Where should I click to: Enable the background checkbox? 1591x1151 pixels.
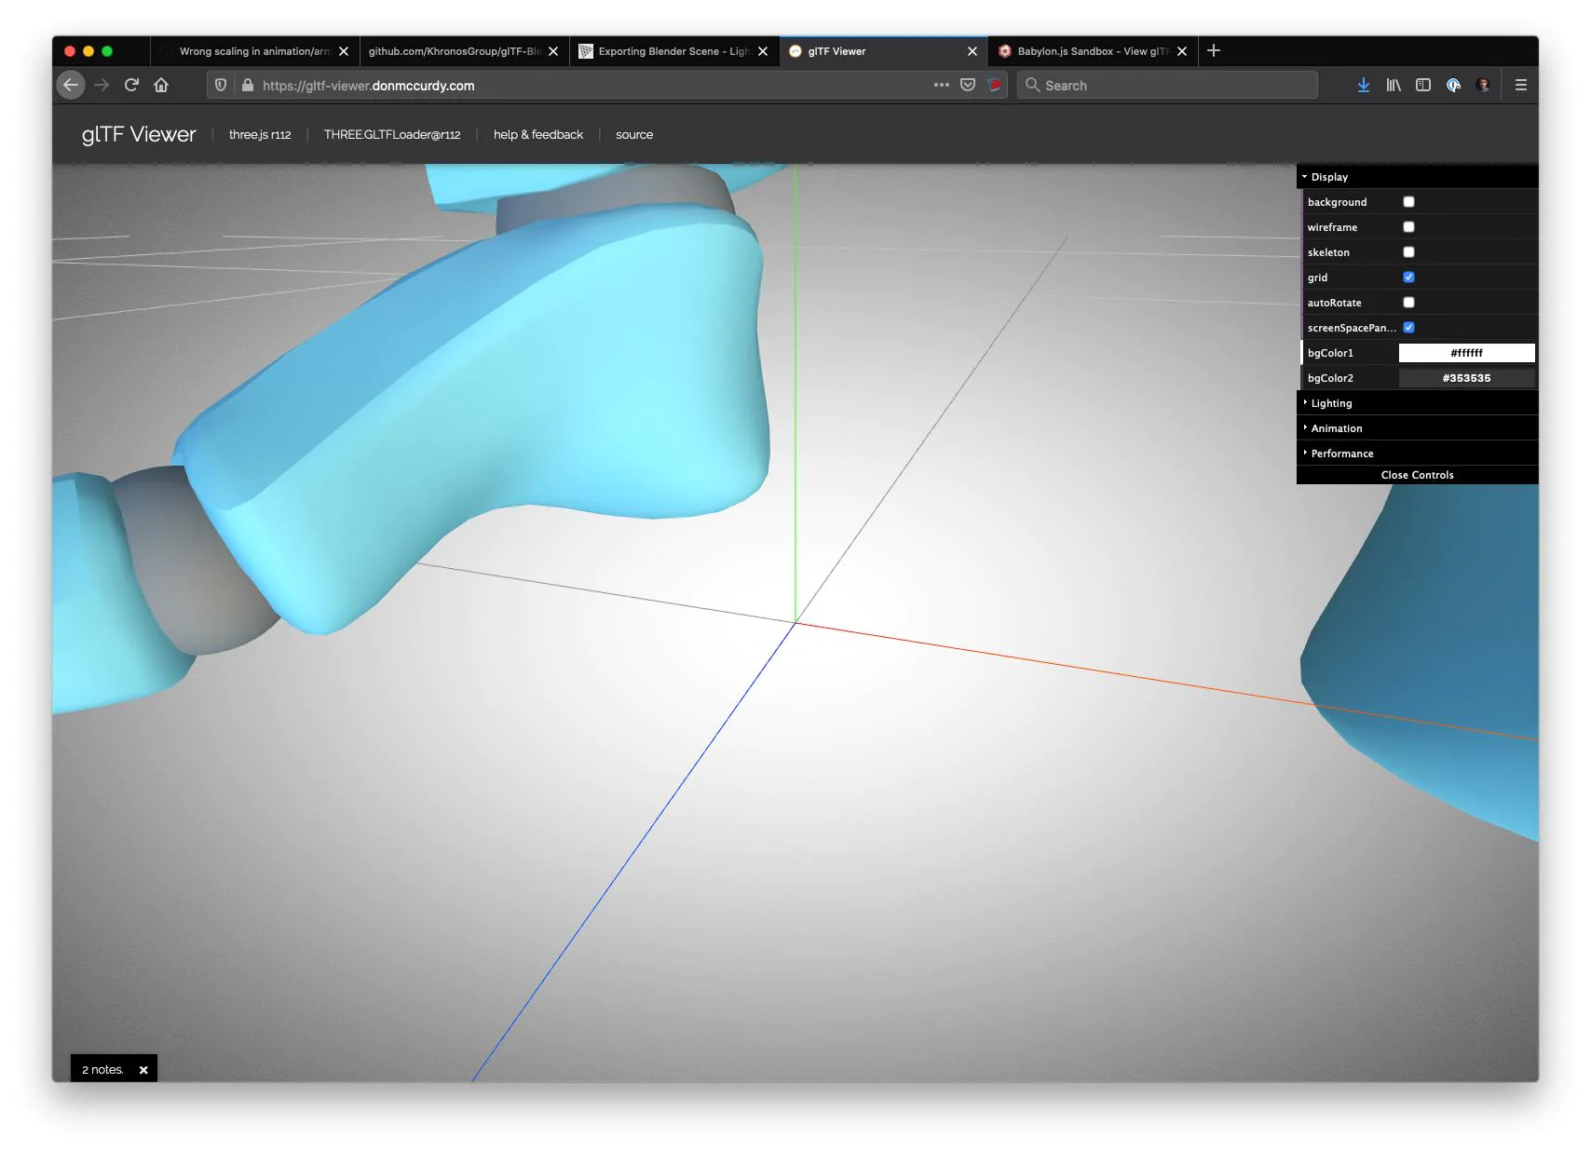coord(1408,202)
